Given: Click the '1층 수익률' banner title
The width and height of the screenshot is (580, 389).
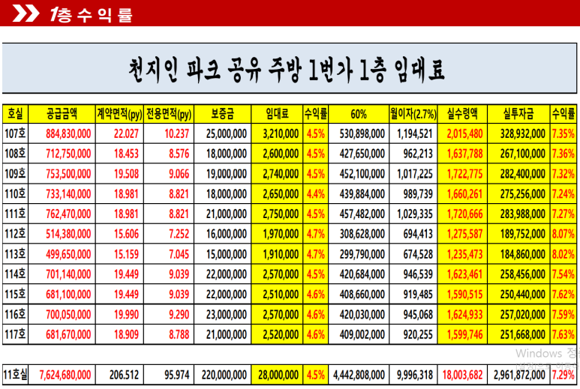Looking at the screenshot, I should coord(92,14).
